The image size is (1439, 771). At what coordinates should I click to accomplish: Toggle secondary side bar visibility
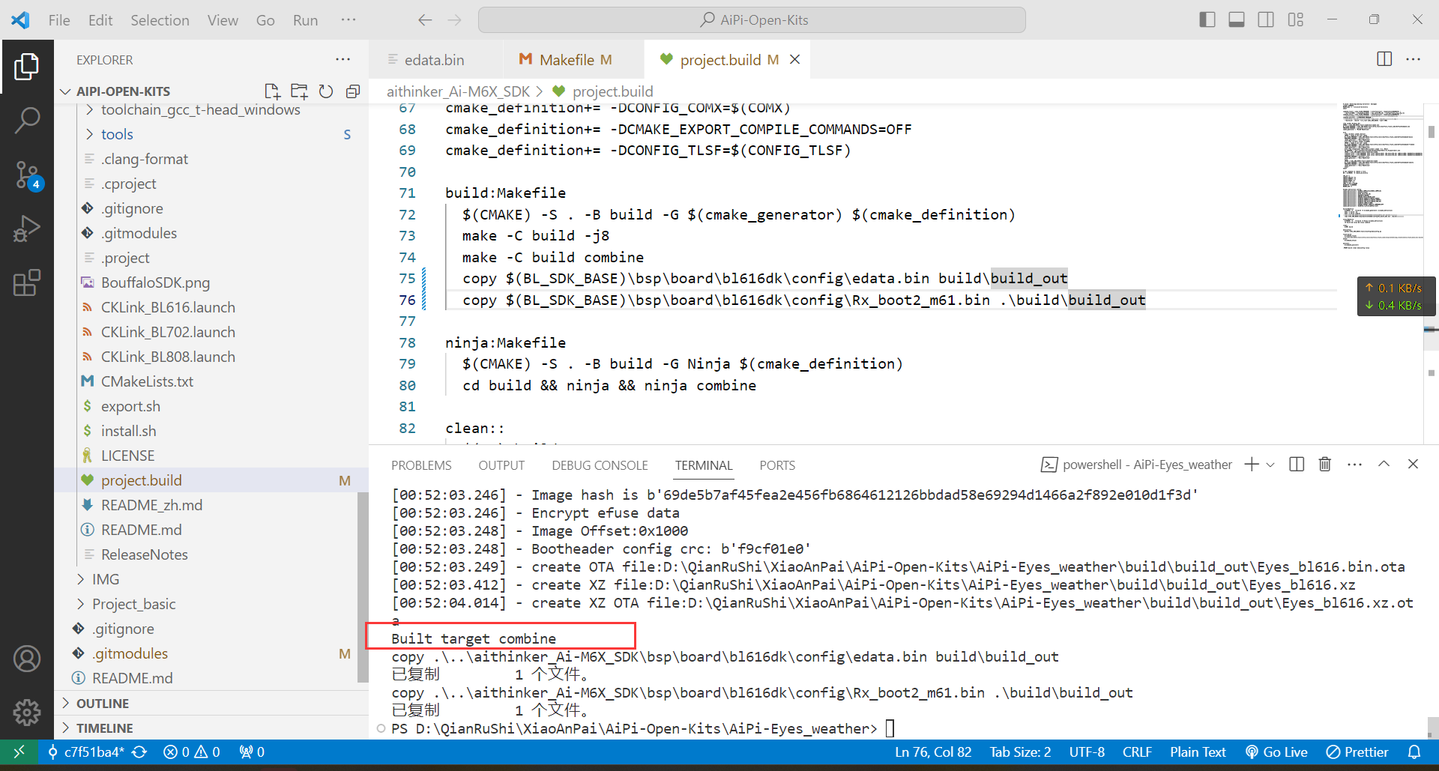[1266, 20]
